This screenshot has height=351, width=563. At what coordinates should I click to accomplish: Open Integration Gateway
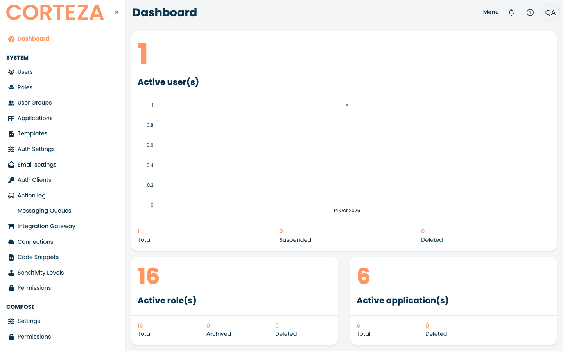(46, 226)
